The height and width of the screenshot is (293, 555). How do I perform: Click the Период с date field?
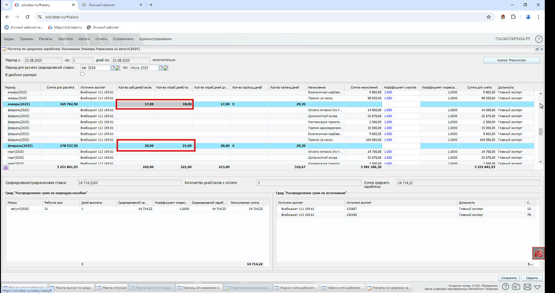tap(43, 60)
